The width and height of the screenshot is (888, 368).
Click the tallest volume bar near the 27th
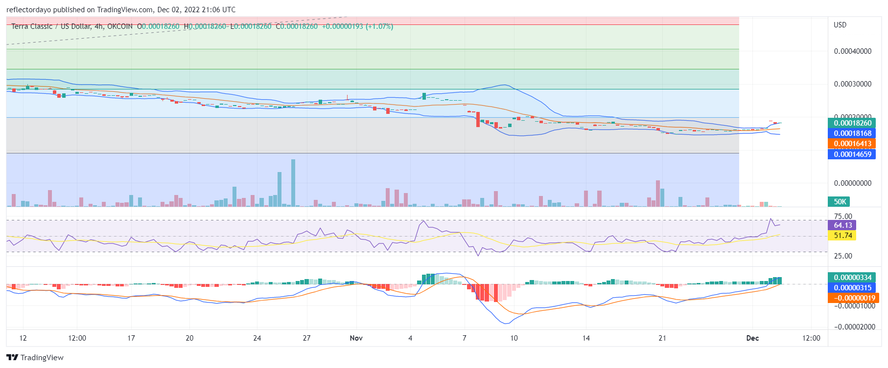click(x=293, y=183)
